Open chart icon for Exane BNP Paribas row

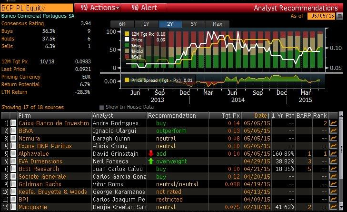point(333,146)
